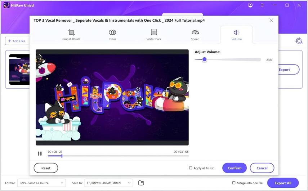This screenshot has height=191, width=308.
Task: Minimize the HitPaw Univd window
Action: click(x=275, y=5)
